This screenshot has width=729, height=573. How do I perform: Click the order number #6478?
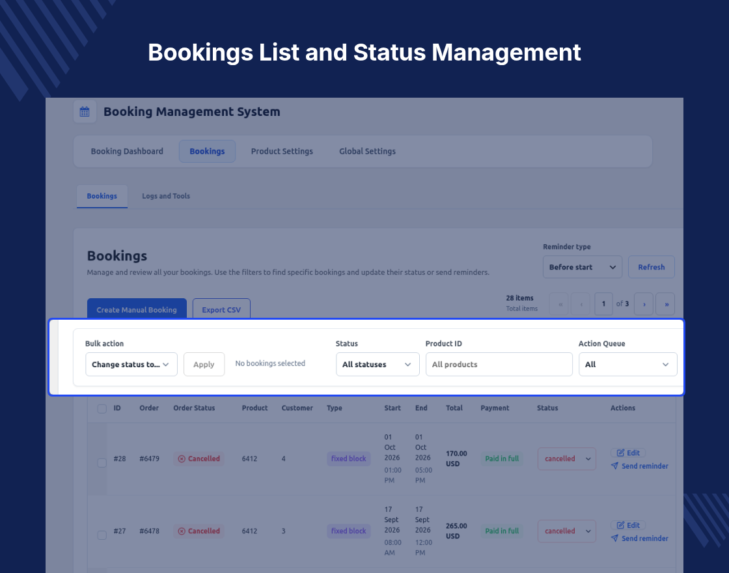coord(149,531)
